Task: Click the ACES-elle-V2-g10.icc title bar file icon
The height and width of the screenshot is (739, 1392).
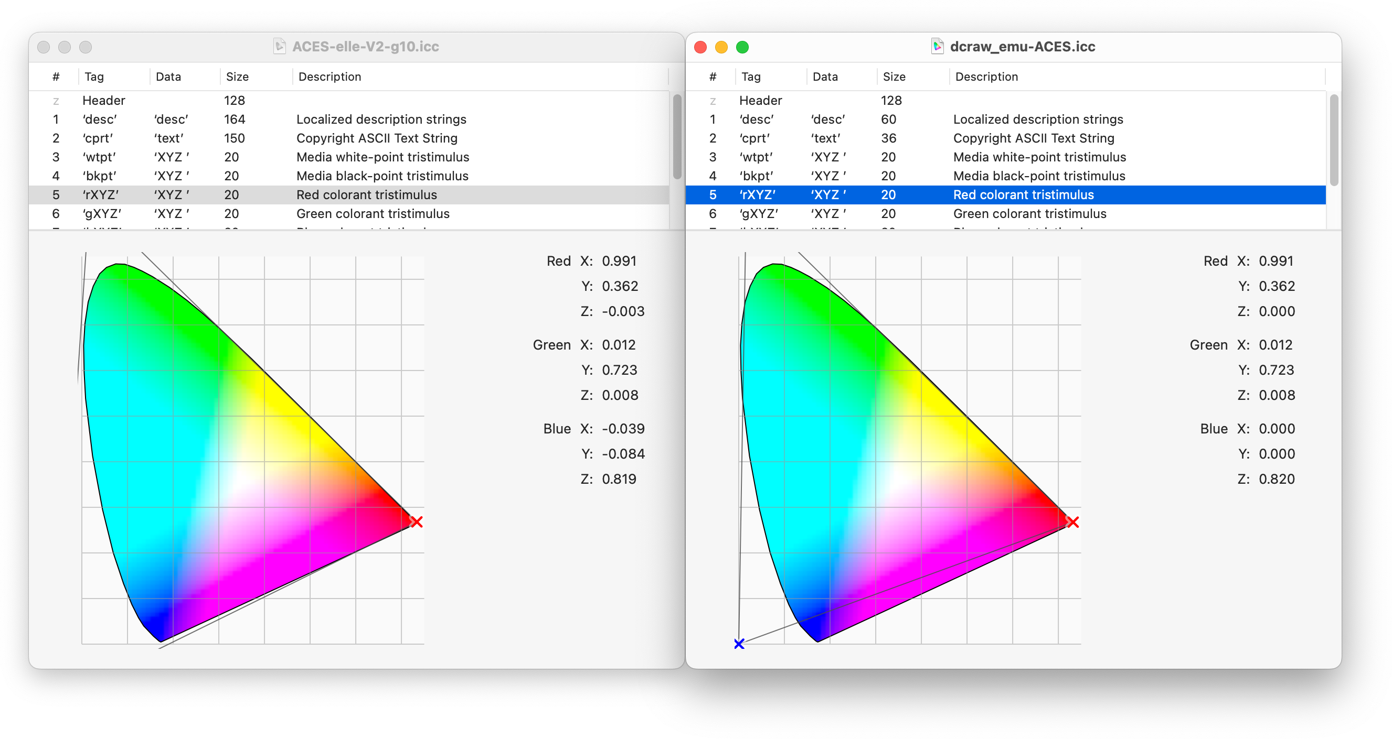Action: 279,47
